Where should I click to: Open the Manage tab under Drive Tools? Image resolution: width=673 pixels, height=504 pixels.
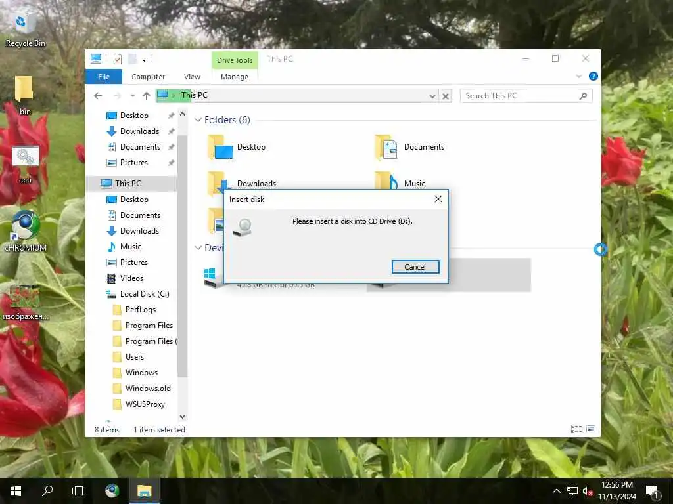point(235,77)
